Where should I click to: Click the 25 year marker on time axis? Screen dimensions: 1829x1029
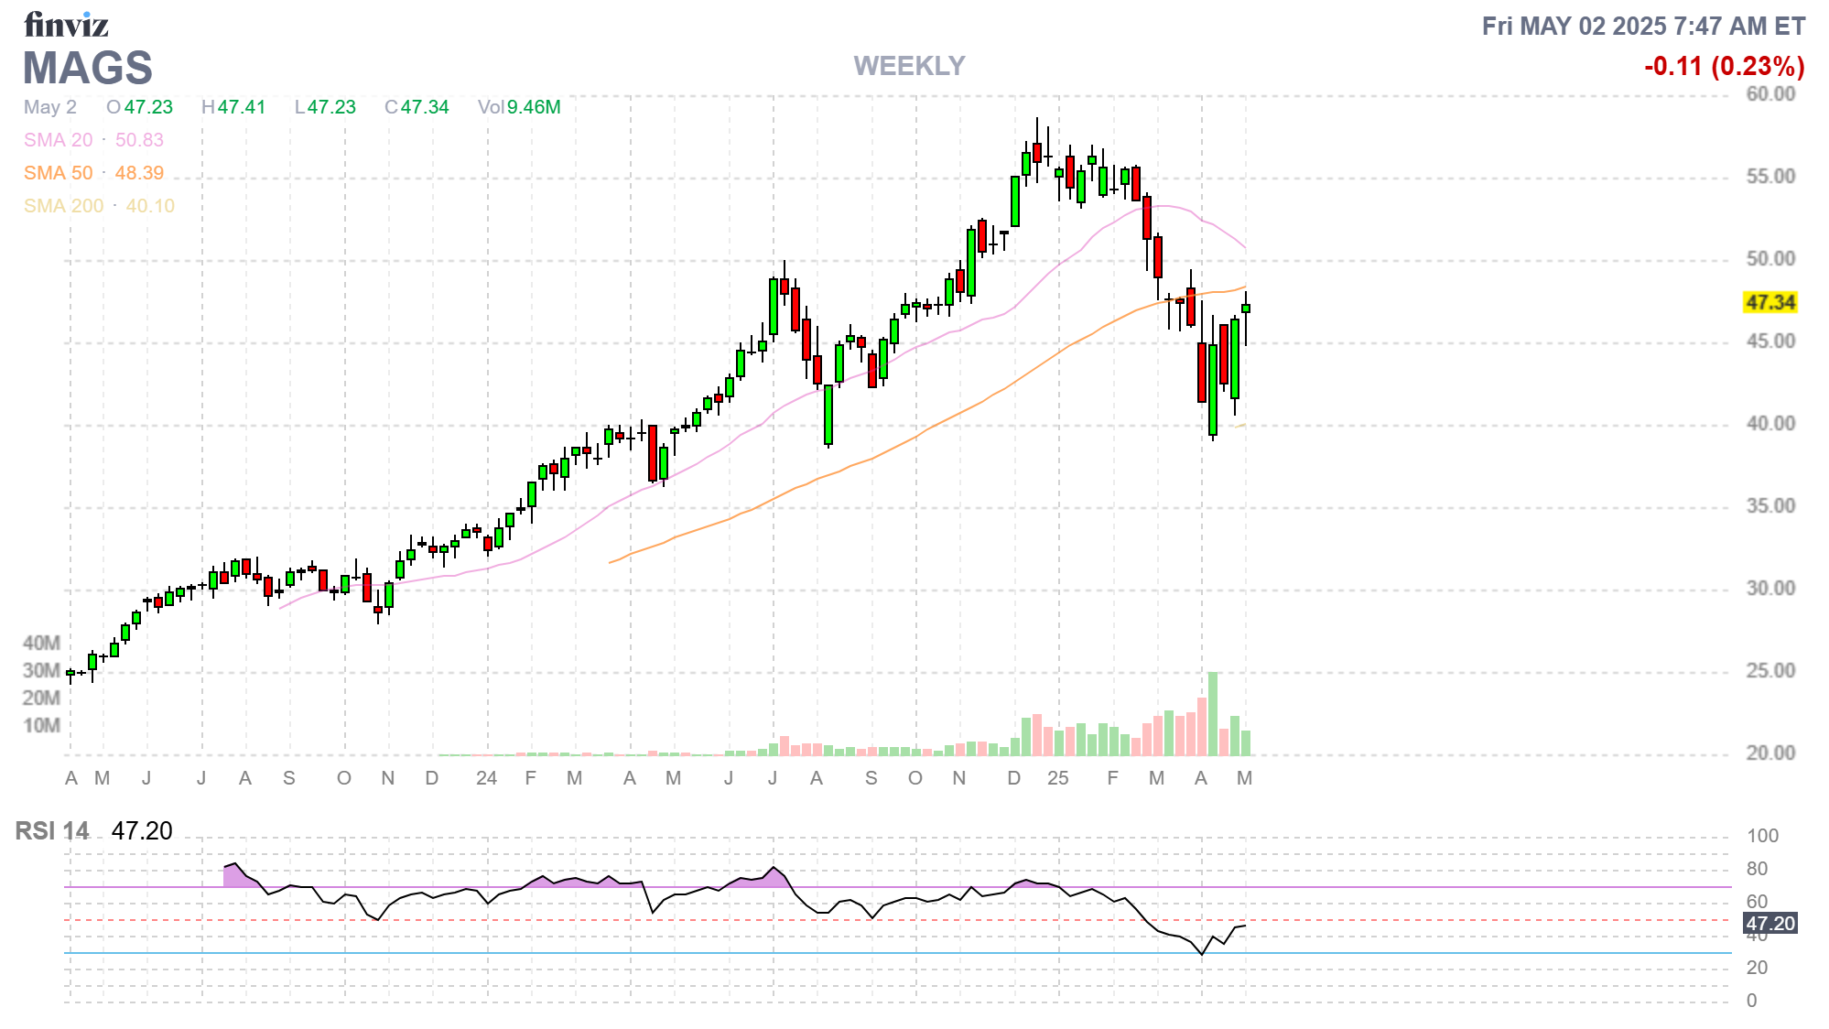(1057, 778)
